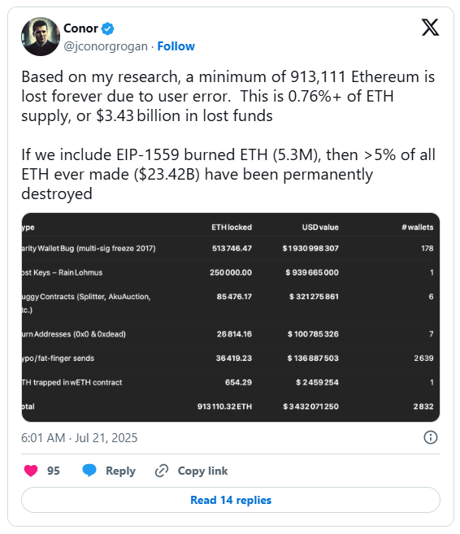Click the Copy link text
Viewport: 460px width, 534px height.
(202, 471)
